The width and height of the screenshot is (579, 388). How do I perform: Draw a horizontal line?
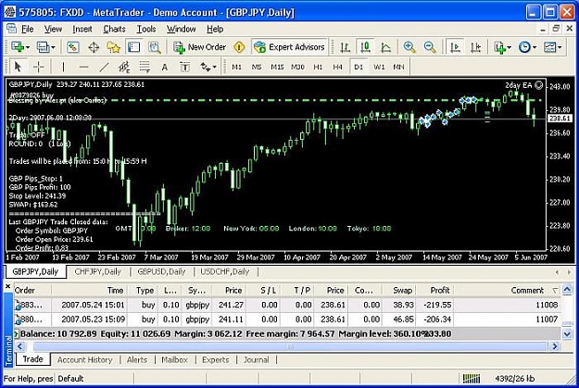tap(83, 67)
